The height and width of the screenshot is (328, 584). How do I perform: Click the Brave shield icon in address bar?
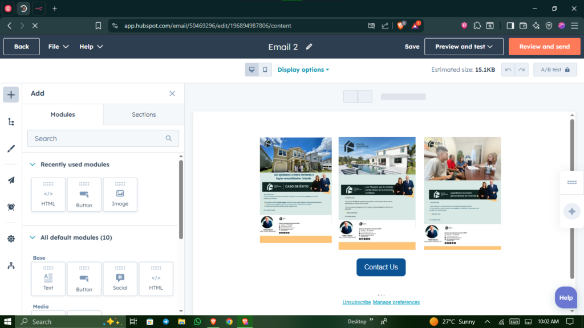click(x=401, y=25)
